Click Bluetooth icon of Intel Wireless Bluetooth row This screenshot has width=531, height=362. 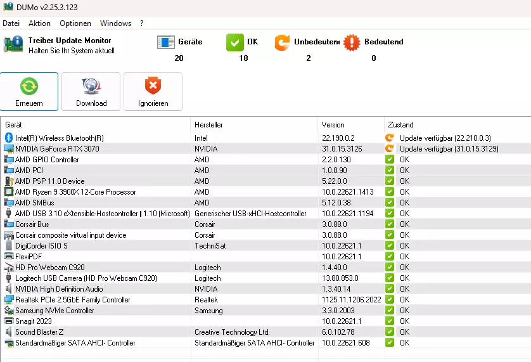click(x=9, y=138)
